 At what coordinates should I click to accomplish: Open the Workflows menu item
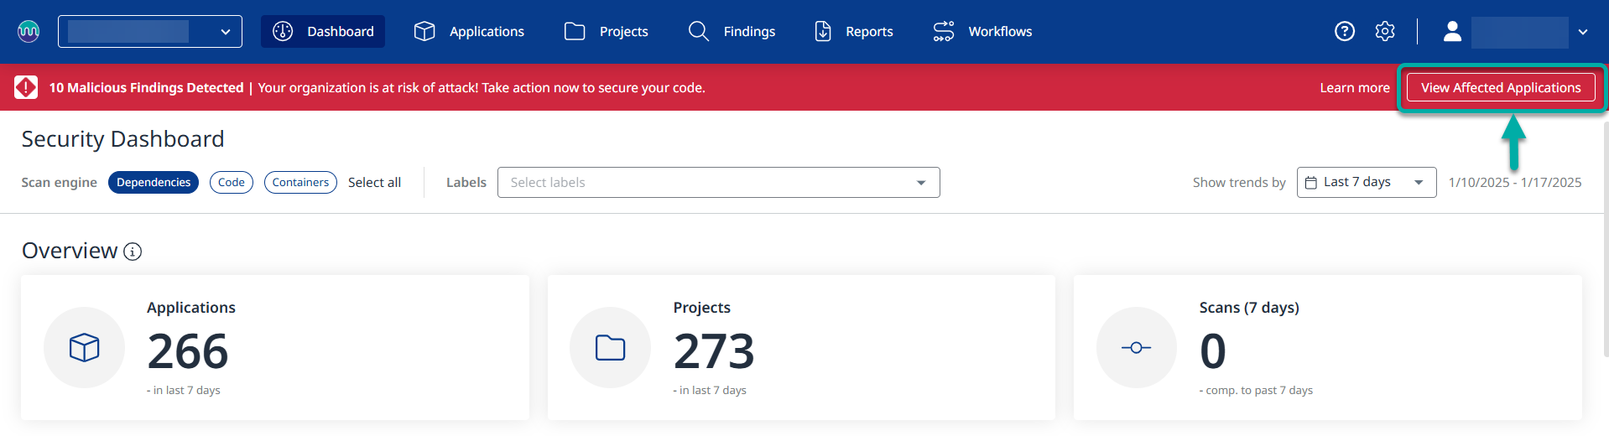(982, 32)
